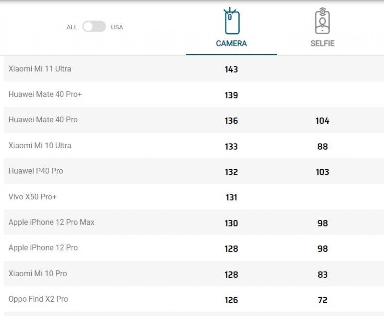Toggle the ALL/USA region switch
Screen dimensions: 384x316
coord(94,27)
